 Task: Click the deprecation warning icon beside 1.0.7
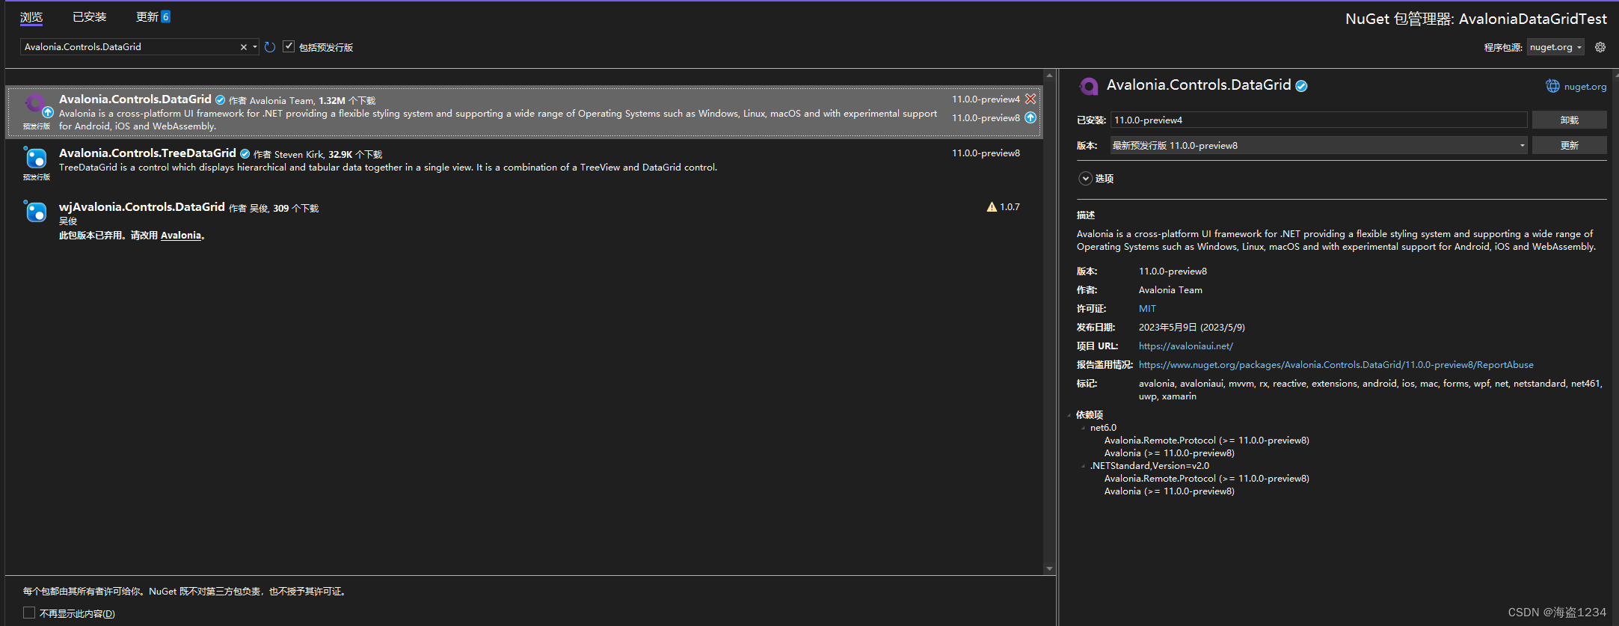point(992,207)
